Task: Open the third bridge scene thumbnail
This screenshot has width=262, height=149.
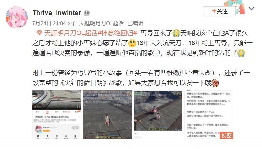Action: (158, 115)
